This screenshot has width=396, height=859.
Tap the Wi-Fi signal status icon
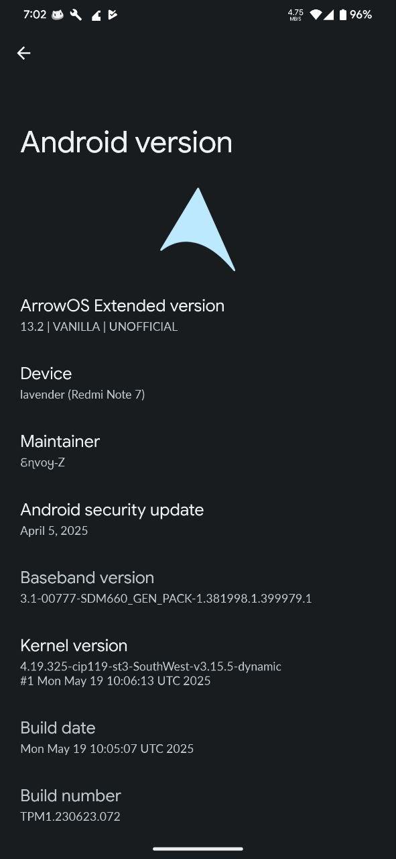point(316,14)
